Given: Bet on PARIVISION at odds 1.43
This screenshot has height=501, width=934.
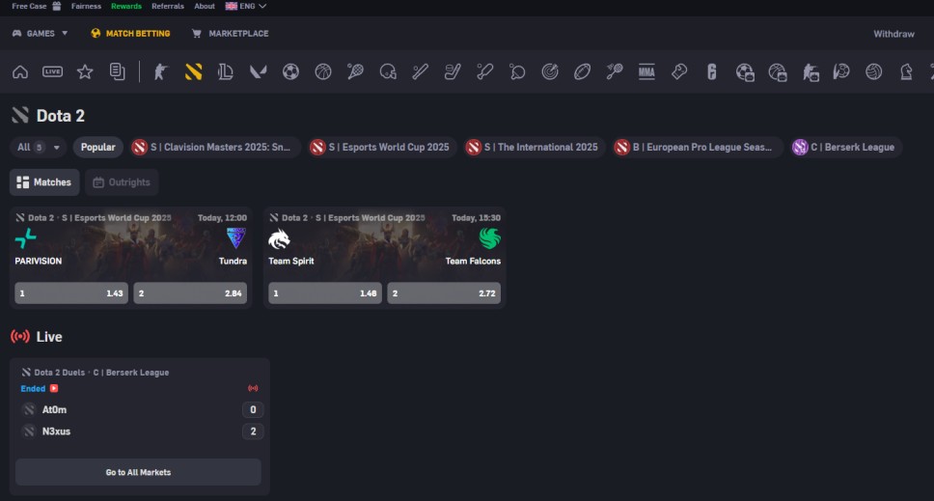Looking at the screenshot, I should (71, 293).
